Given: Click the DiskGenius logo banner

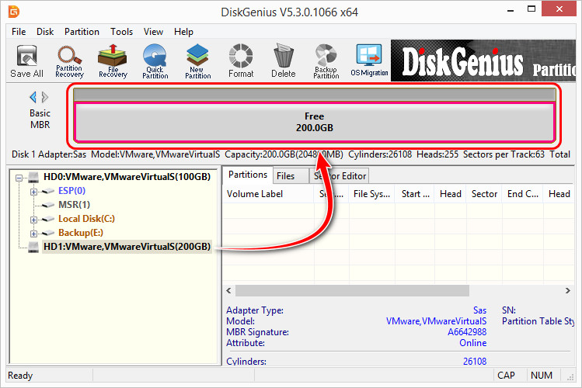Looking at the screenshot, I should [483, 61].
